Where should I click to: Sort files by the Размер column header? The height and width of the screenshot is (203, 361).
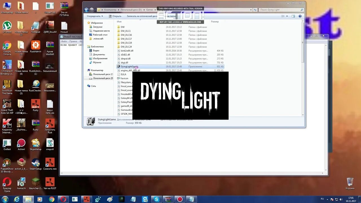click(x=215, y=22)
